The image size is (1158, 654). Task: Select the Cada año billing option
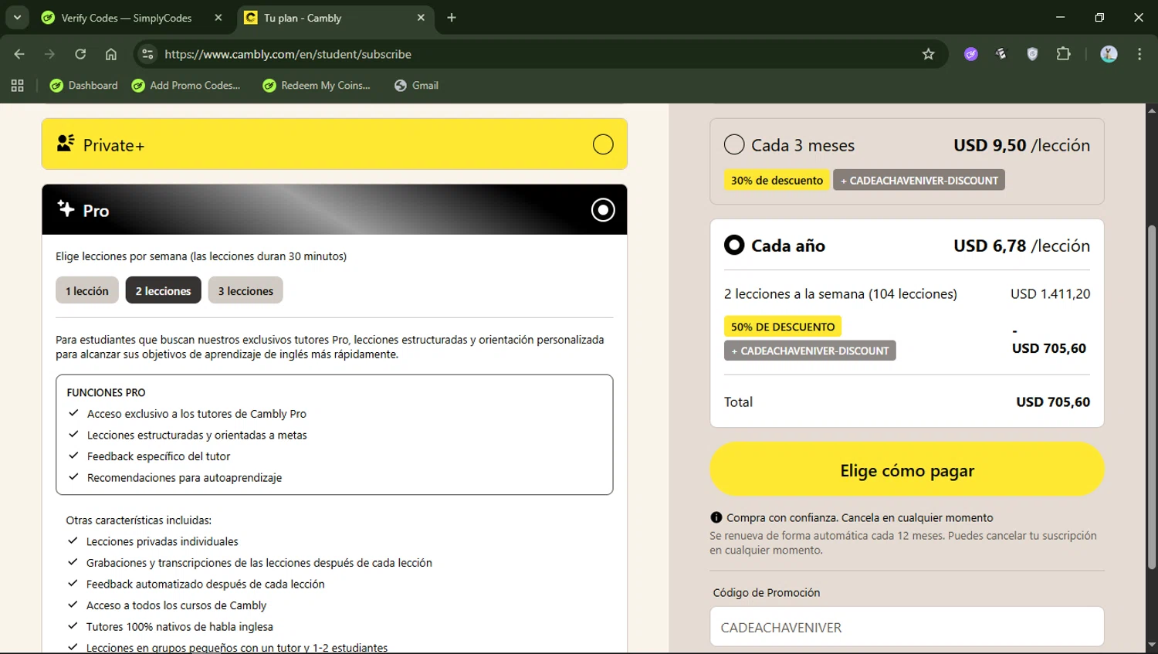(734, 245)
